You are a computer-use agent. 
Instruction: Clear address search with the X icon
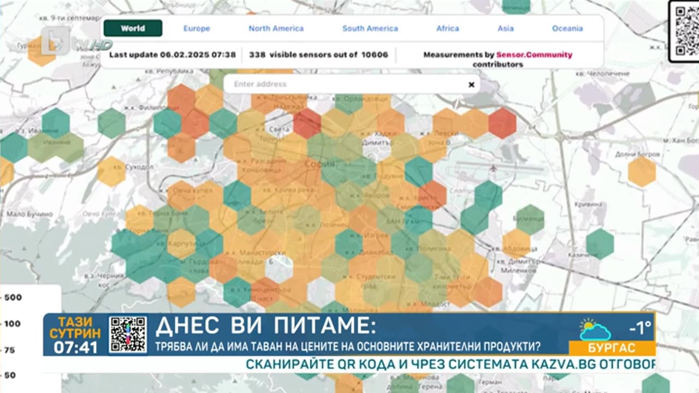click(471, 85)
